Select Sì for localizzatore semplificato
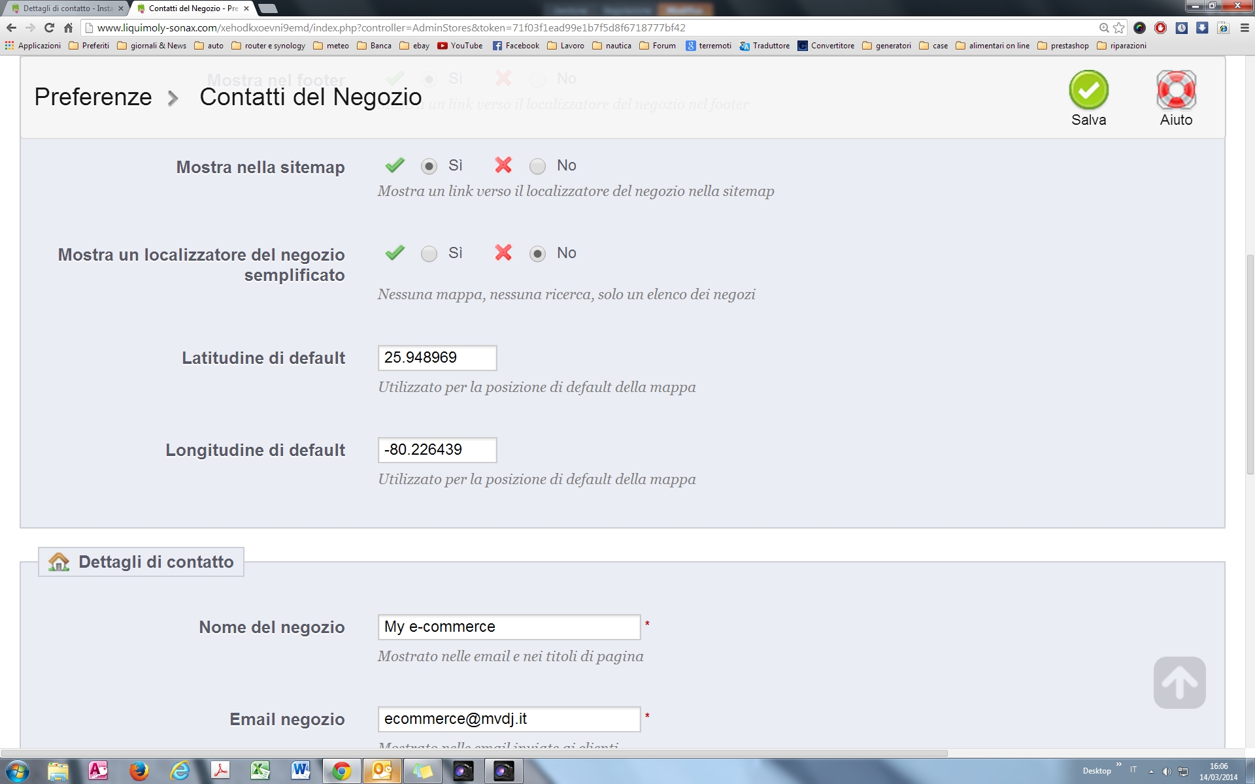Viewport: 1255px width, 784px height. point(429,254)
